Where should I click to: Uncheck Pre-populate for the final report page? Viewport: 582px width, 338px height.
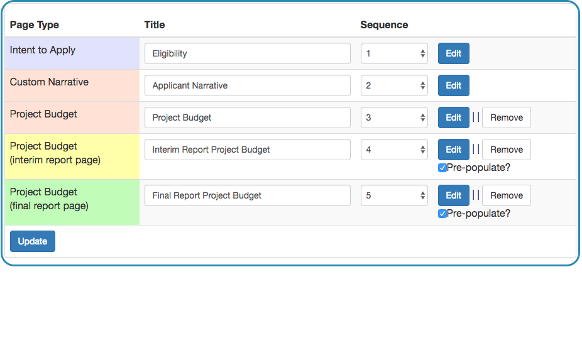(x=442, y=214)
